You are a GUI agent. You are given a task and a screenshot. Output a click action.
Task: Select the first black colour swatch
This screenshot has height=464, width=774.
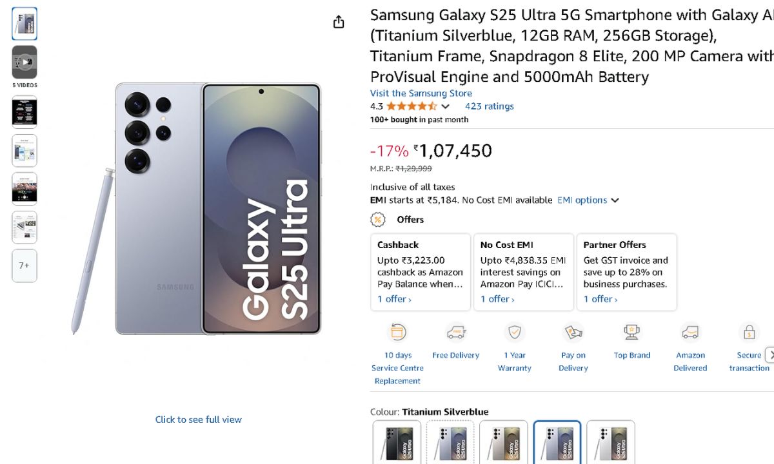click(397, 443)
